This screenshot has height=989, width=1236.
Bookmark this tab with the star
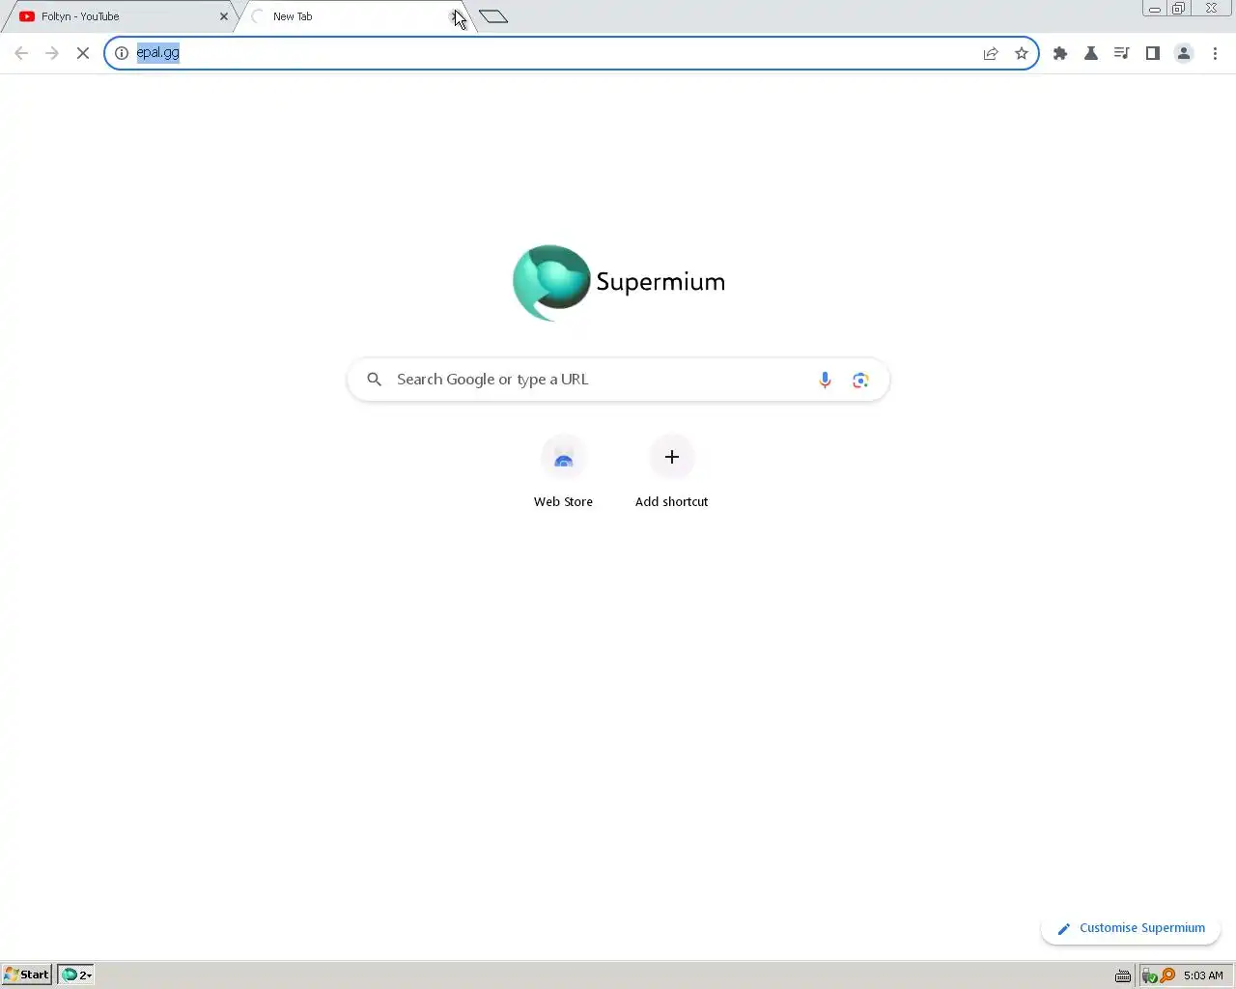pos(1022,53)
